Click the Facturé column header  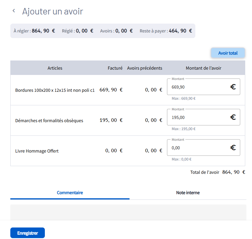click(115, 68)
